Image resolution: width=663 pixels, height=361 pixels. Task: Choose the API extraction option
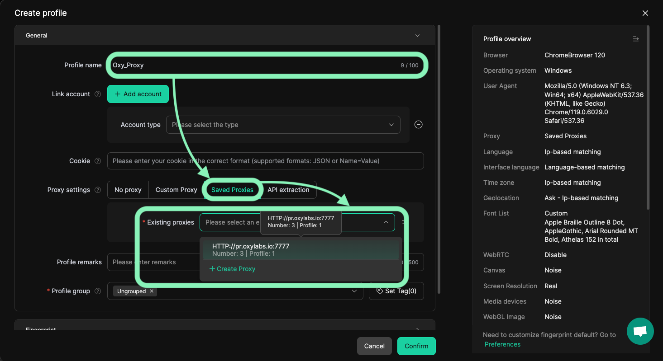click(x=288, y=190)
